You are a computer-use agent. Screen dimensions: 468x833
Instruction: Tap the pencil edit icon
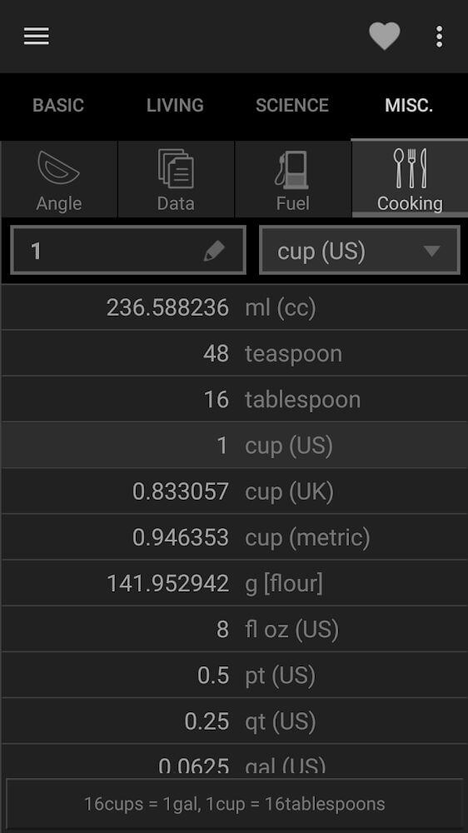[x=215, y=251]
